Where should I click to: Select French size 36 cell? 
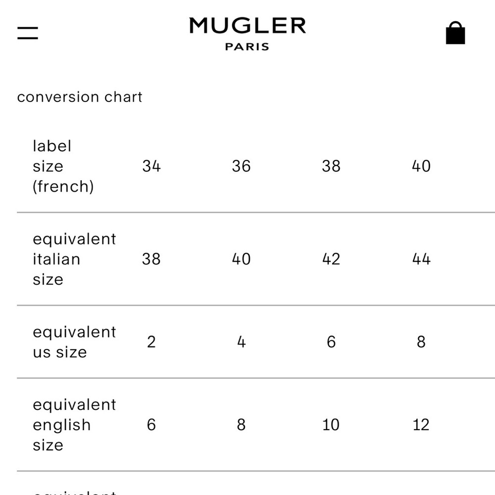[x=241, y=166]
